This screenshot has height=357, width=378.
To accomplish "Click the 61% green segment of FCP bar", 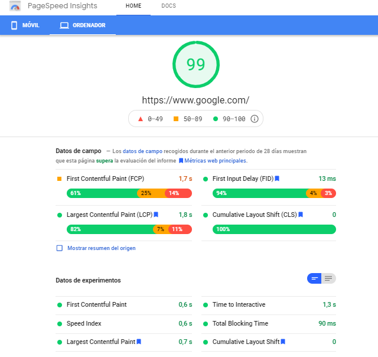I will coord(102,193).
